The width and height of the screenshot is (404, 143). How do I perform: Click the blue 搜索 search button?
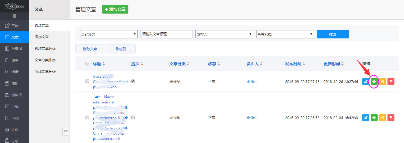point(333,34)
